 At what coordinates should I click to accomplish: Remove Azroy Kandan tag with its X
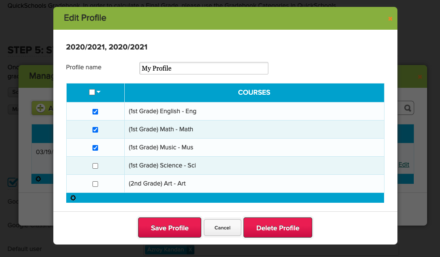coord(190,249)
